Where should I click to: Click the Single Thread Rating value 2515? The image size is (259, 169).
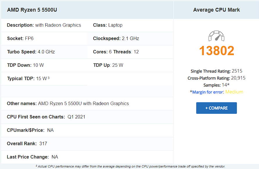pyautogui.click(x=237, y=71)
